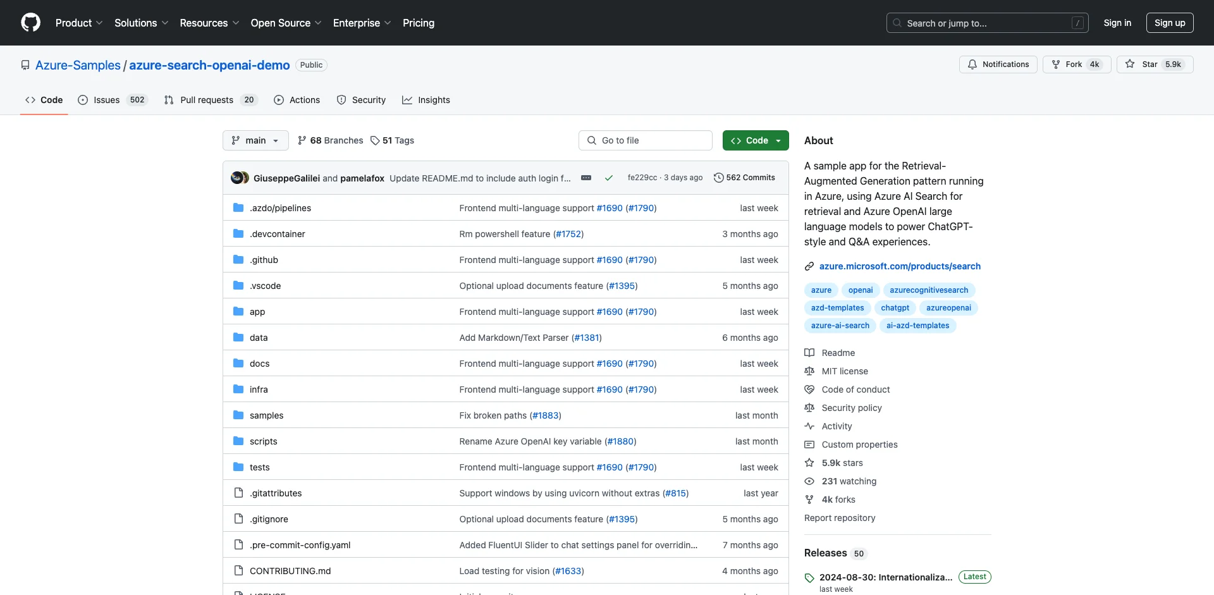Expand the Open Source menu
The image size is (1214, 595).
[x=286, y=23]
